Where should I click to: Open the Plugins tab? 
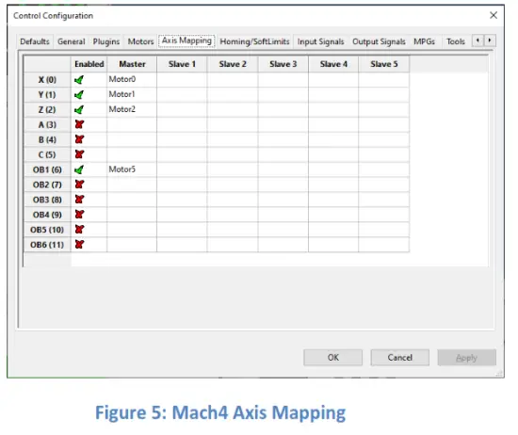(106, 41)
